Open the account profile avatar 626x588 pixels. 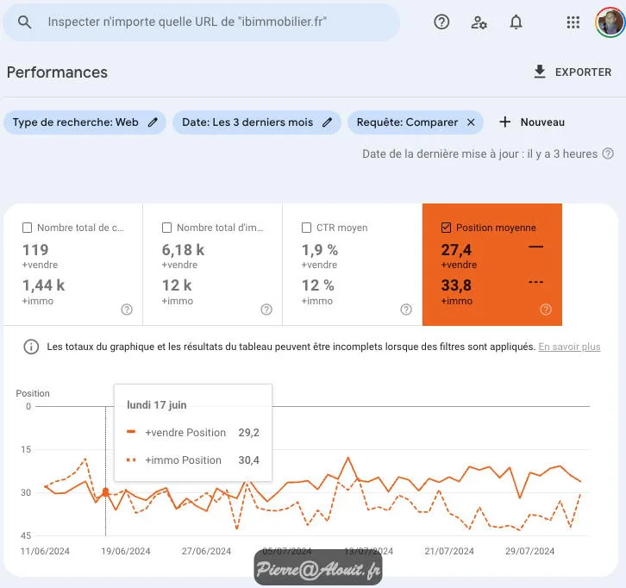click(x=610, y=22)
